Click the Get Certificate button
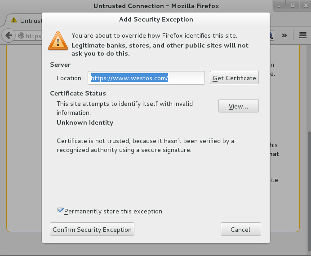Screen dimensions: 311x256 (234, 78)
